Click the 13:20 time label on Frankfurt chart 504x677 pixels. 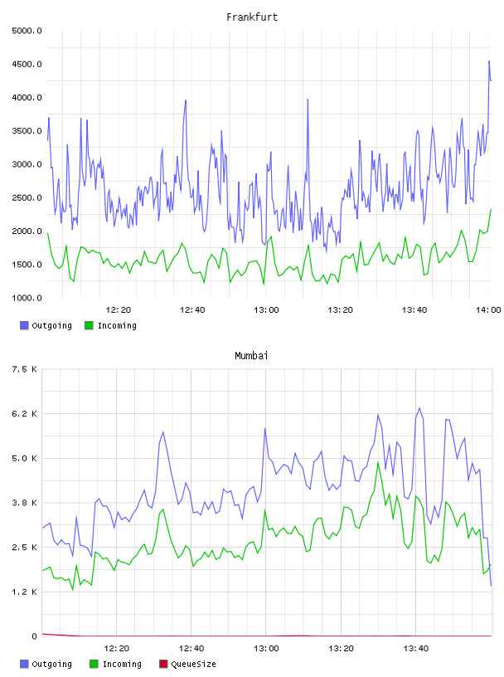341,310
